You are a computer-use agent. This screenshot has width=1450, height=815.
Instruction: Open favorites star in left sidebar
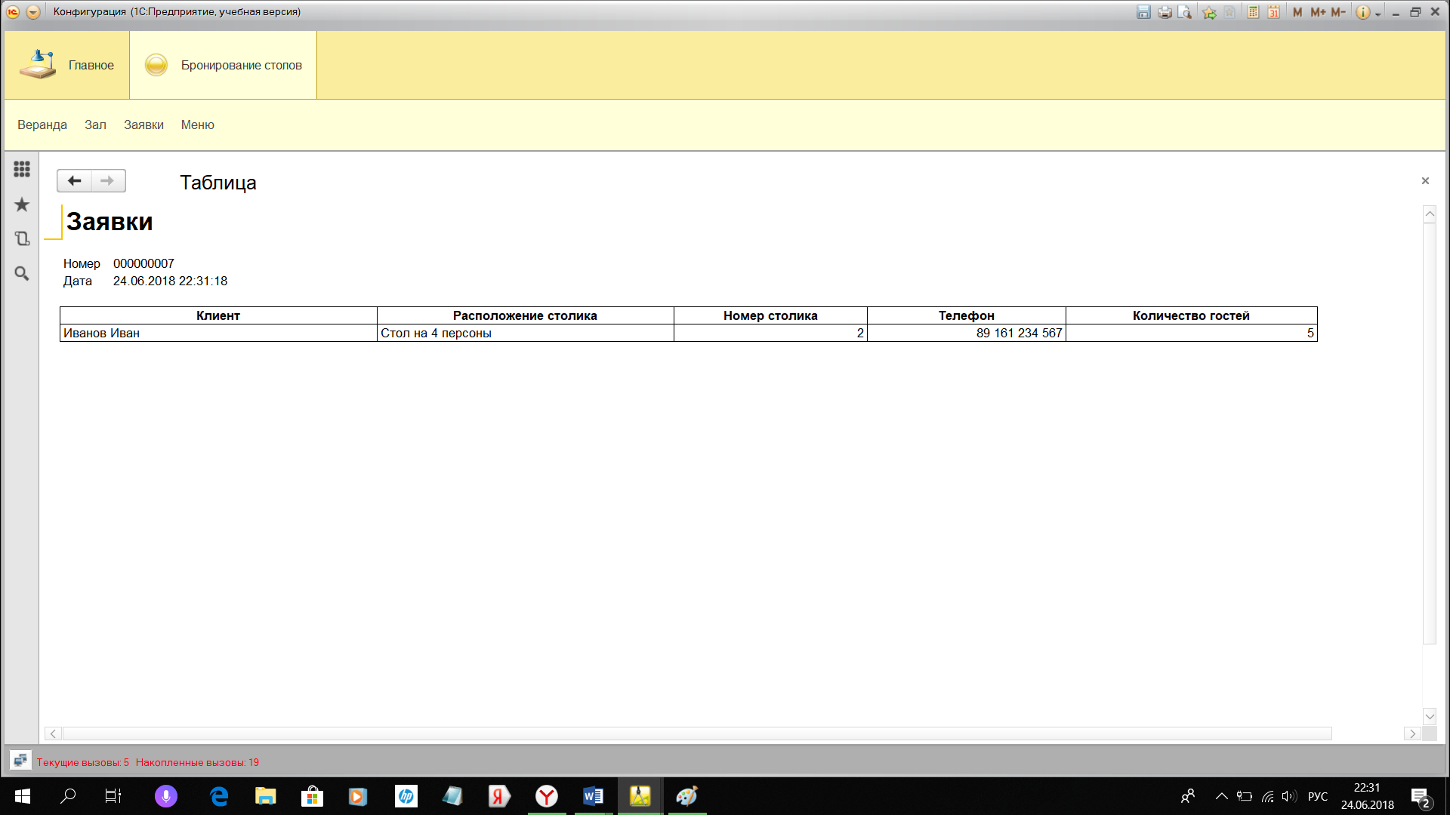click(x=22, y=205)
